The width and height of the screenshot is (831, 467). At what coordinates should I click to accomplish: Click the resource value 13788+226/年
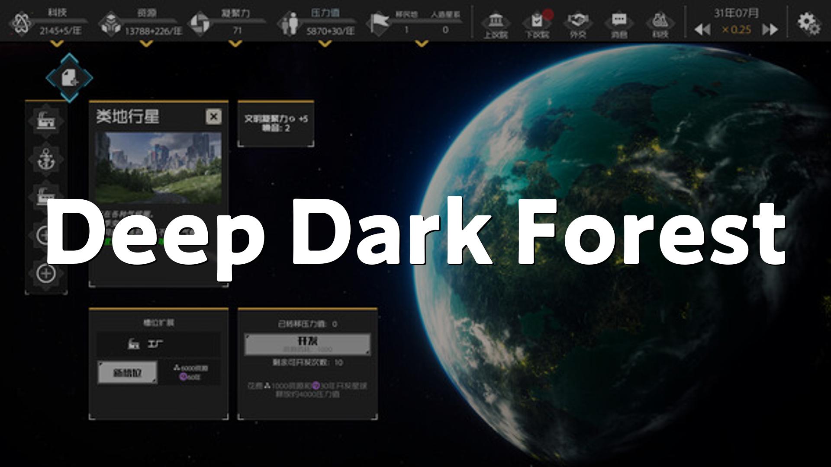pyautogui.click(x=154, y=31)
